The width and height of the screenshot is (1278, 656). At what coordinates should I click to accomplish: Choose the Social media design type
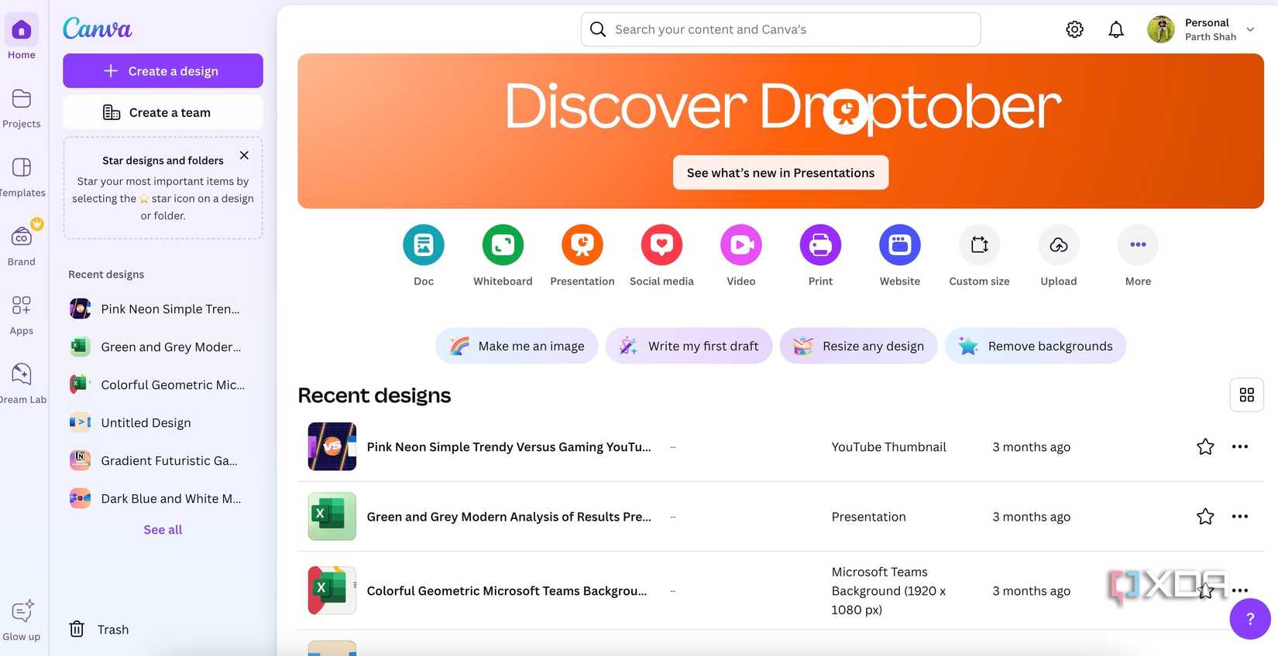coord(661,245)
